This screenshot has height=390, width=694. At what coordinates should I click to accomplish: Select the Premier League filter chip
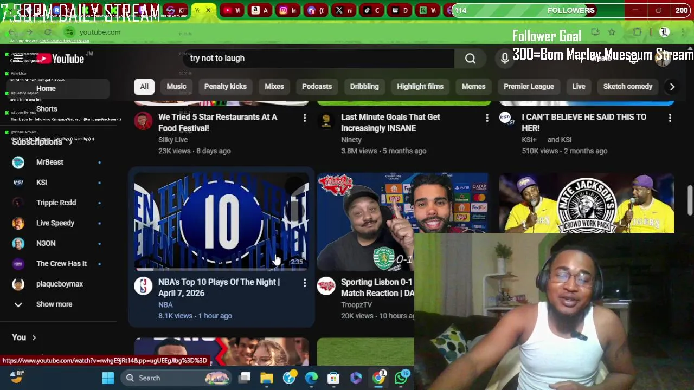click(529, 87)
